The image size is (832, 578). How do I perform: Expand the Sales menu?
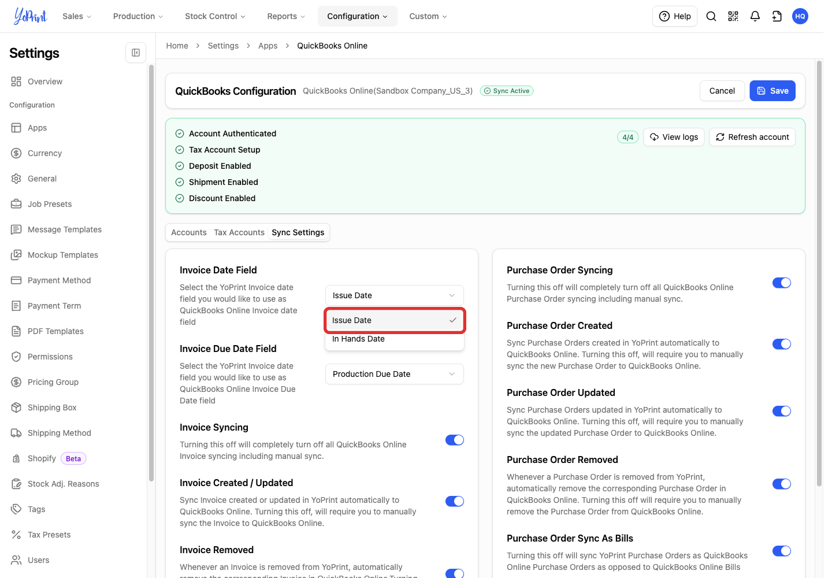click(77, 16)
